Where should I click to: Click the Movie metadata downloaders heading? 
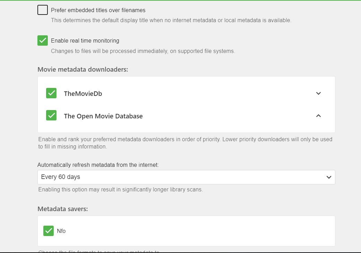point(83,70)
